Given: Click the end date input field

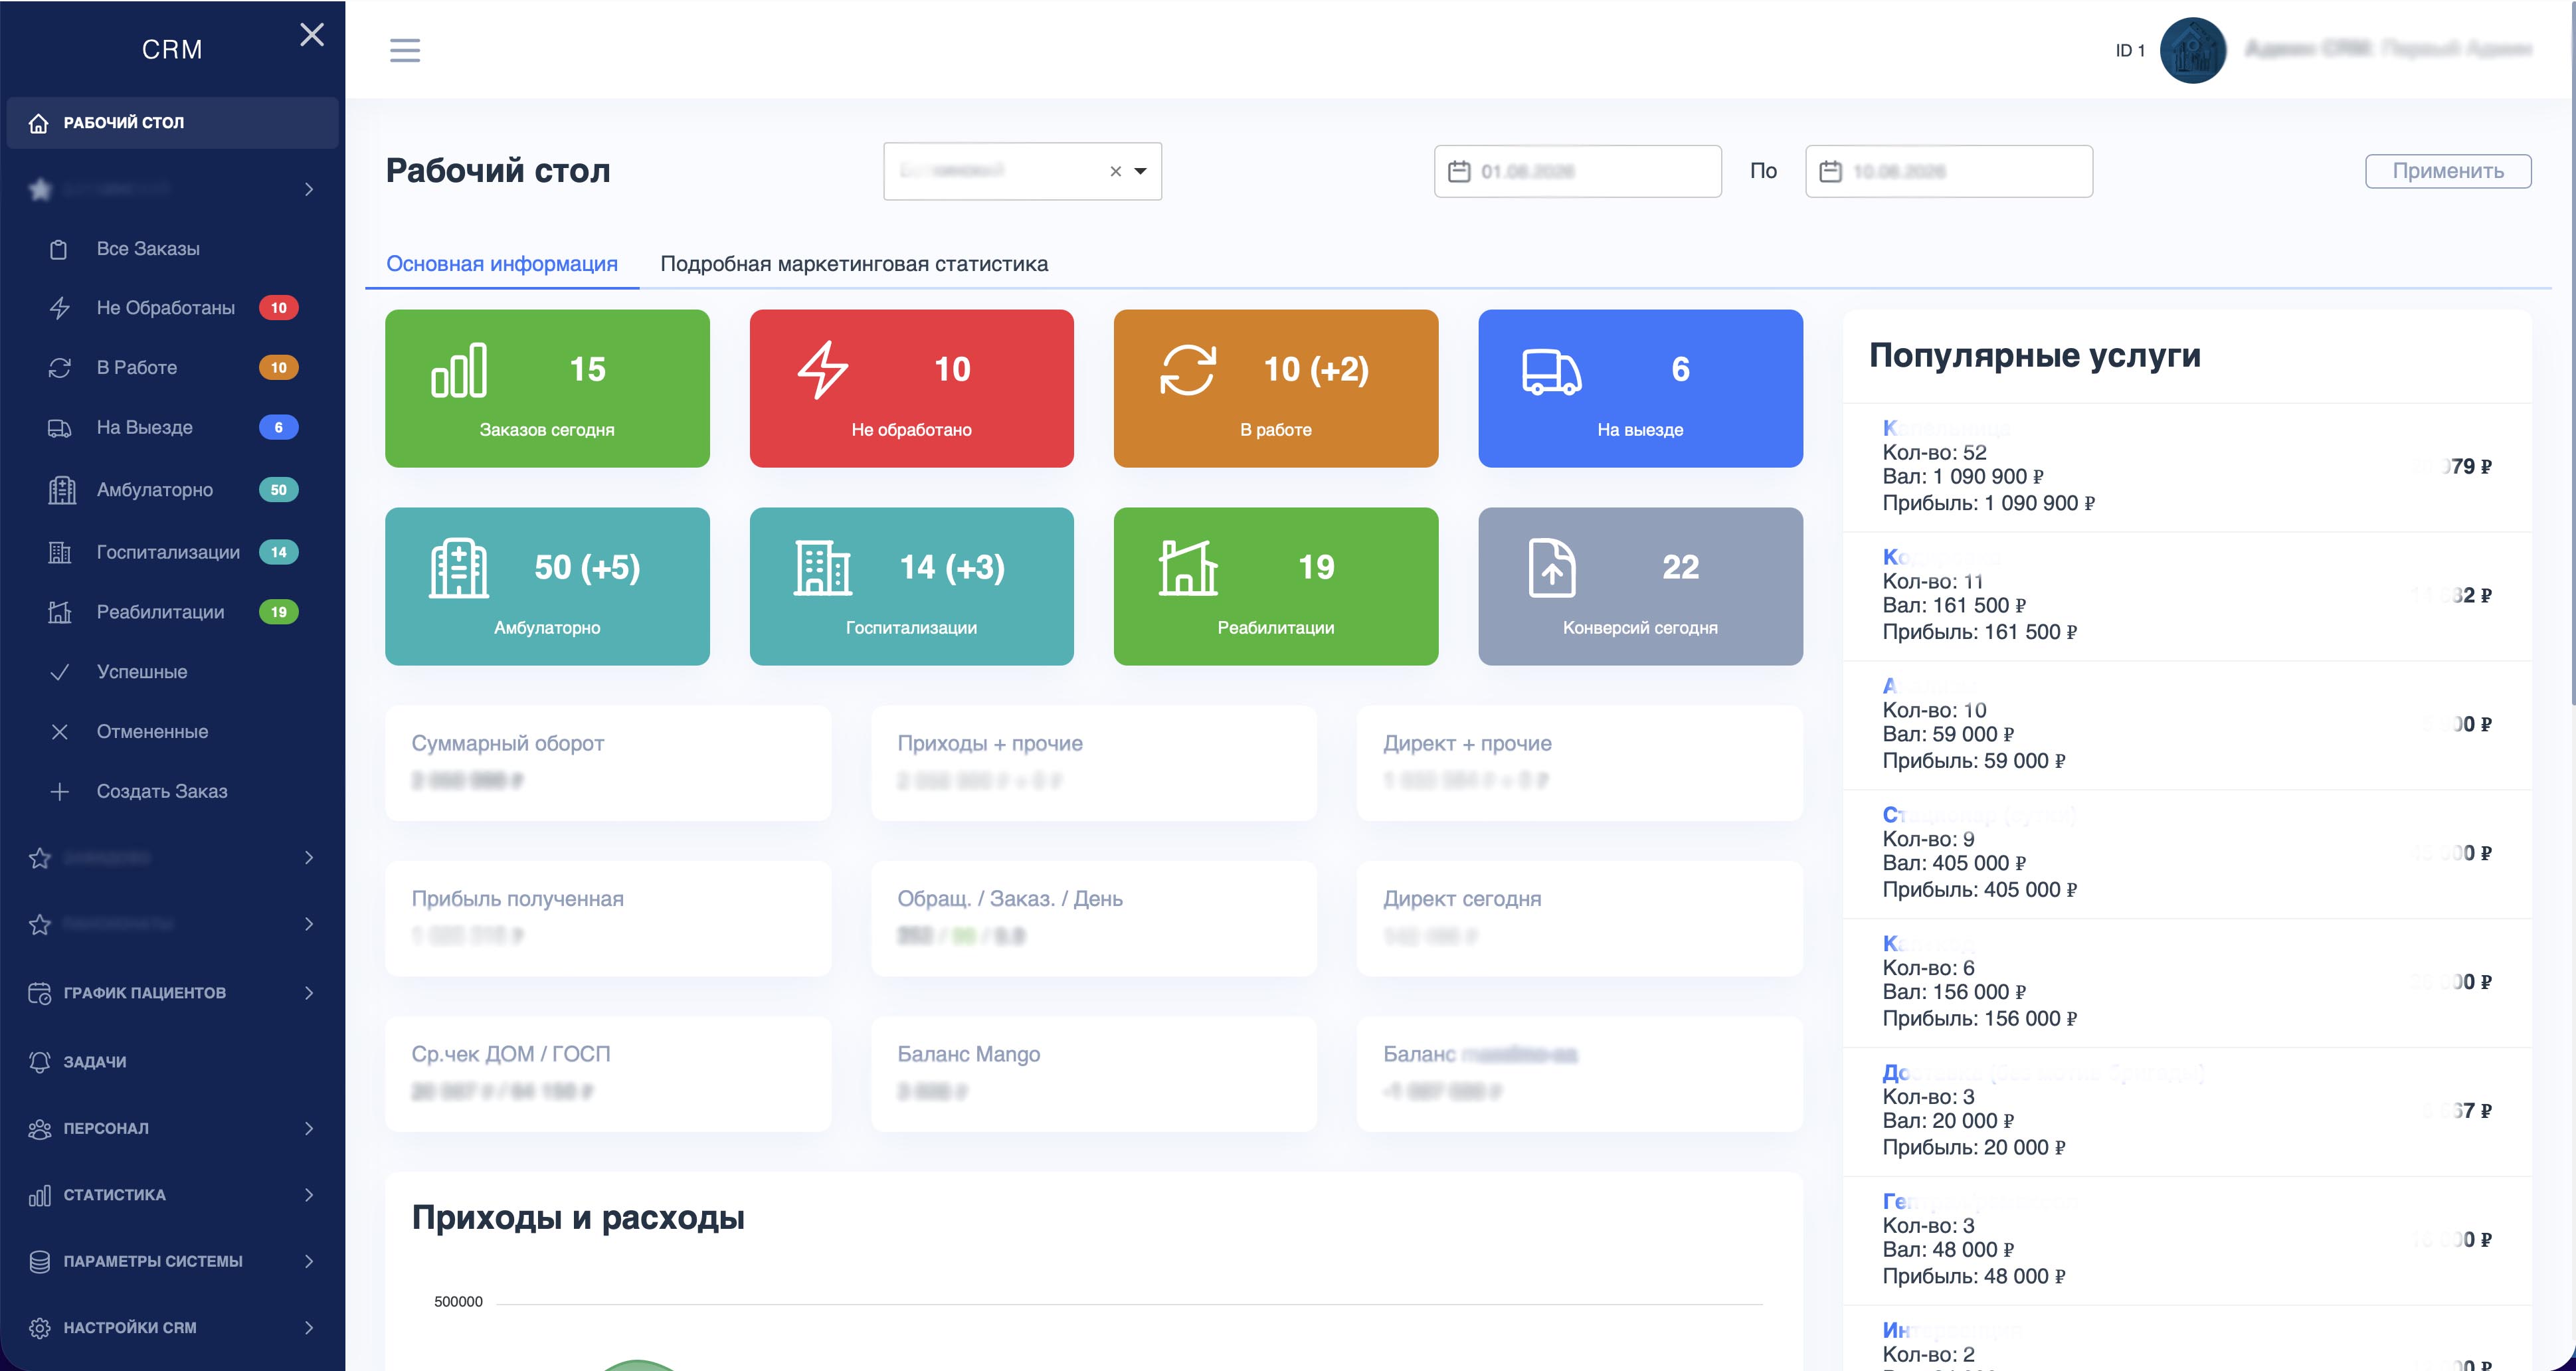Looking at the screenshot, I should coord(1949,171).
